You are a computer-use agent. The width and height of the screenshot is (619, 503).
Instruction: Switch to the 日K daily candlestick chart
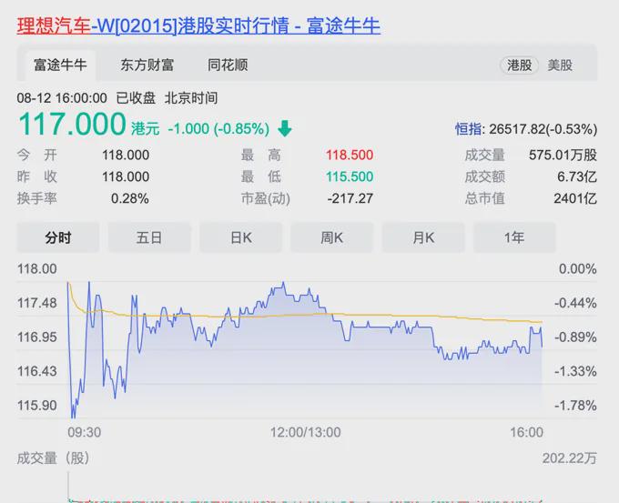point(240,237)
